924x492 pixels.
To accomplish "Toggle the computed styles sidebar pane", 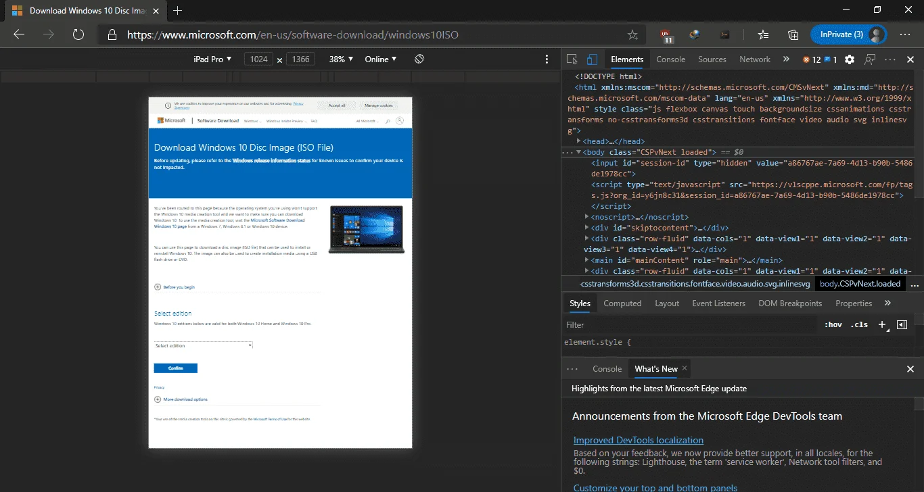I will pyautogui.click(x=902, y=325).
